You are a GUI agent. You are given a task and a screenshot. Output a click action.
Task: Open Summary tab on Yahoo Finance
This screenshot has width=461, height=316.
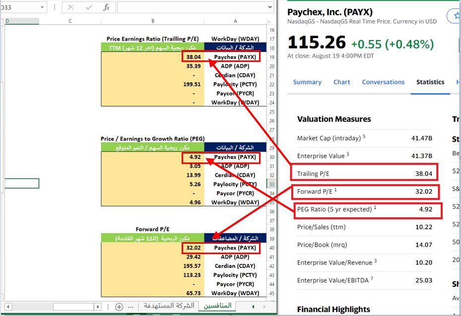(307, 82)
